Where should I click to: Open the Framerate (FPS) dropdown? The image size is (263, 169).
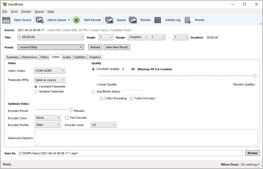coord(50,80)
